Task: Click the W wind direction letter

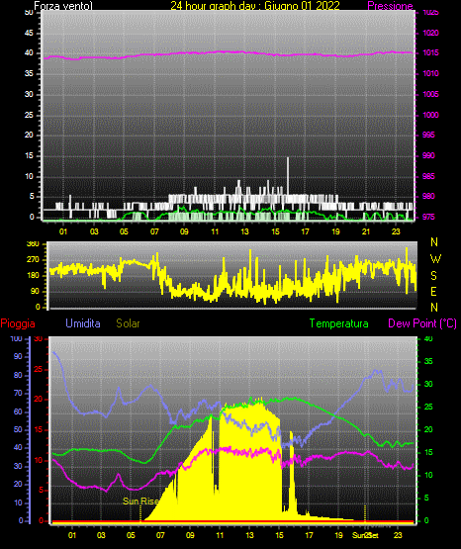Action: click(435, 259)
